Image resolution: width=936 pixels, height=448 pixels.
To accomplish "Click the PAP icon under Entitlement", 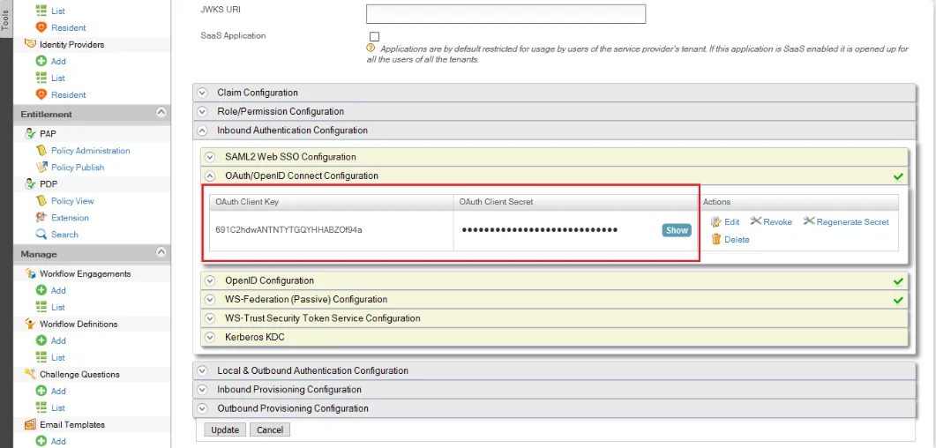I will point(31,134).
